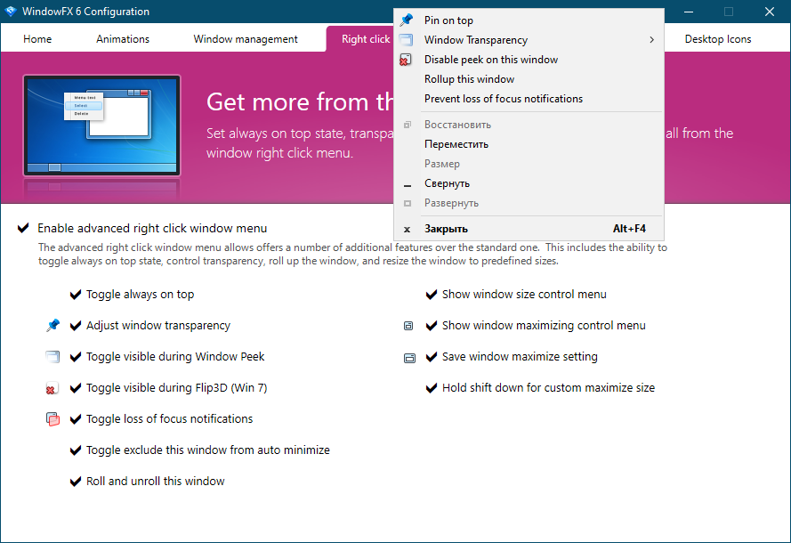Minimize the WindowFX 6 Configuration window
The height and width of the screenshot is (543, 791).
tap(689, 11)
